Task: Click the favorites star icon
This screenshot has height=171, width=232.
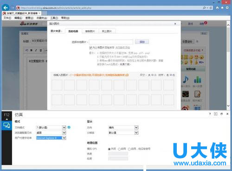Action: 222,8
